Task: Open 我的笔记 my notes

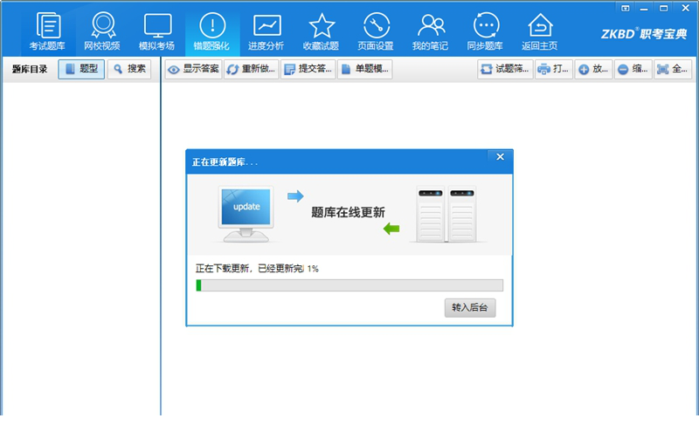Action: (x=430, y=31)
